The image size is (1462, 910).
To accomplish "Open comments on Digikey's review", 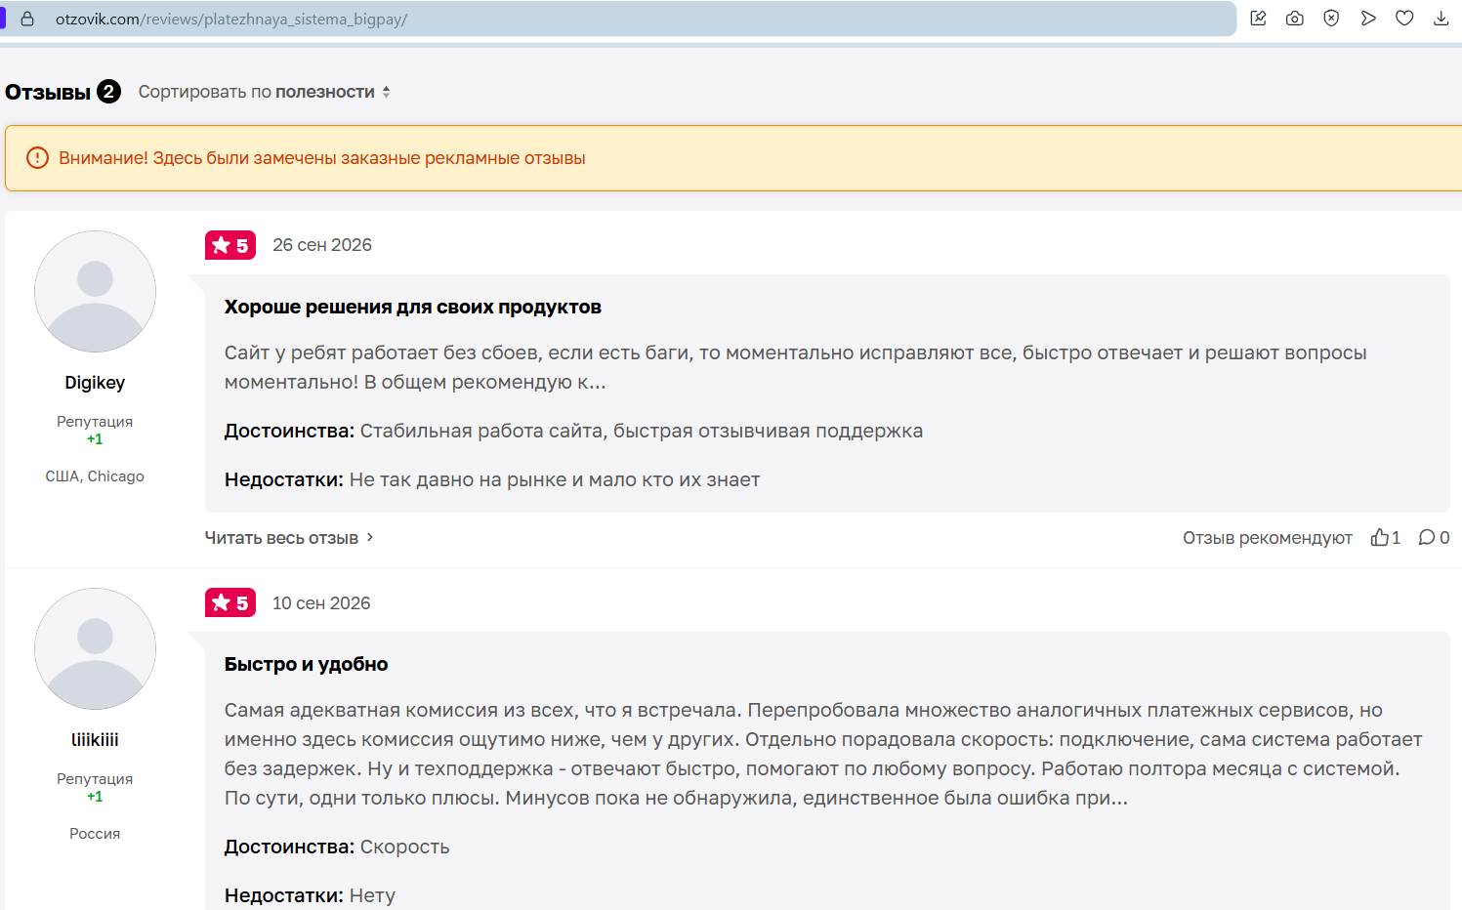I will tap(1427, 537).
